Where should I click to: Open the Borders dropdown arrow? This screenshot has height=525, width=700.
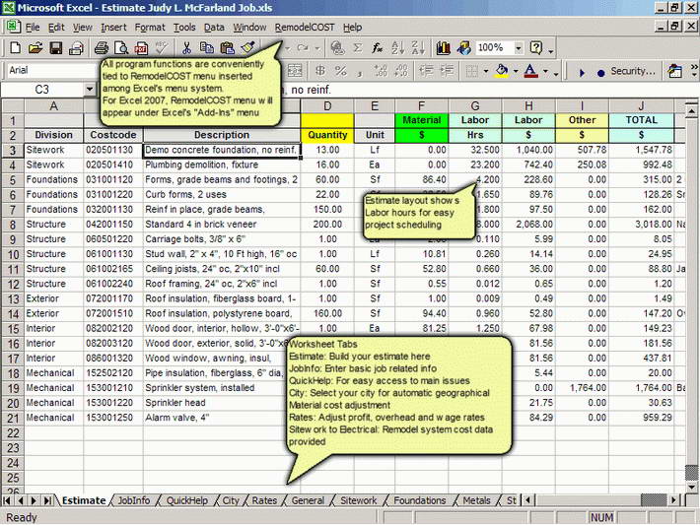tap(485, 71)
